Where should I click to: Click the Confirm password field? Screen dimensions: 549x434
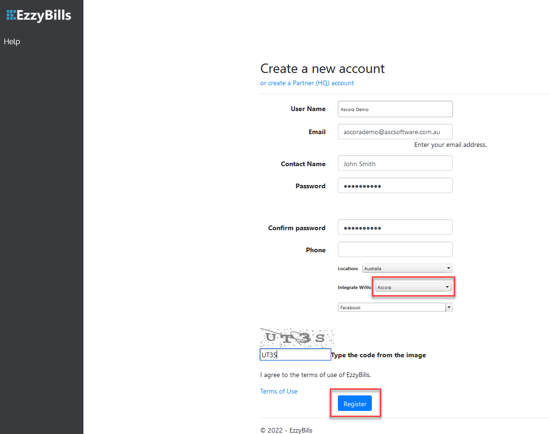coord(395,227)
